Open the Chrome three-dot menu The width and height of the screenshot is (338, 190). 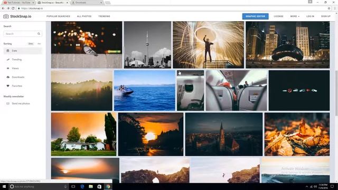click(x=335, y=8)
